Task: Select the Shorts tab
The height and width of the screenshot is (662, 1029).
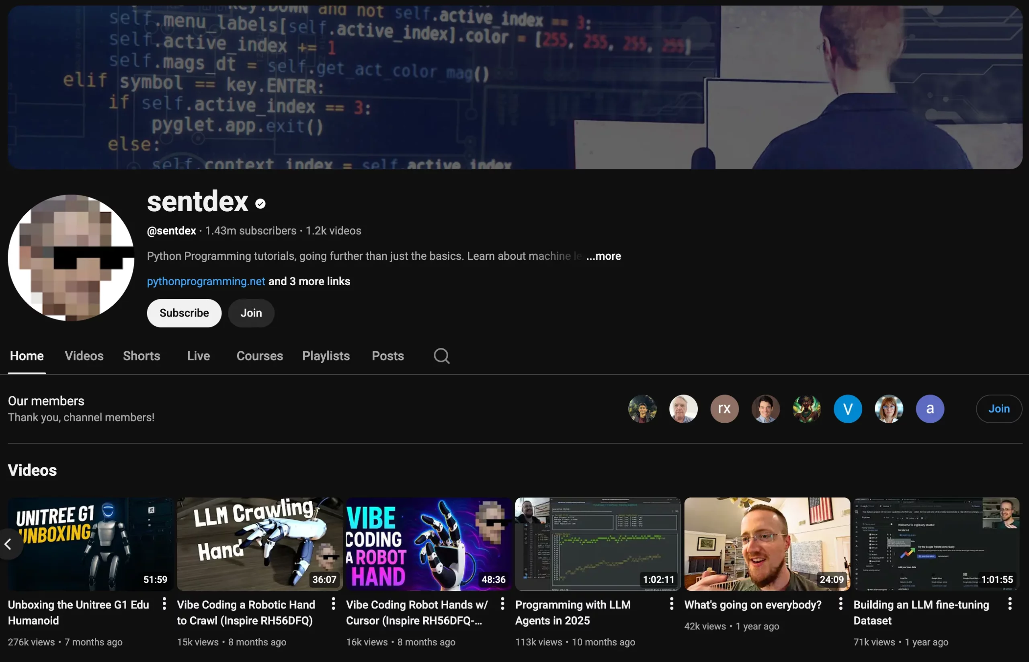Action: click(x=141, y=356)
